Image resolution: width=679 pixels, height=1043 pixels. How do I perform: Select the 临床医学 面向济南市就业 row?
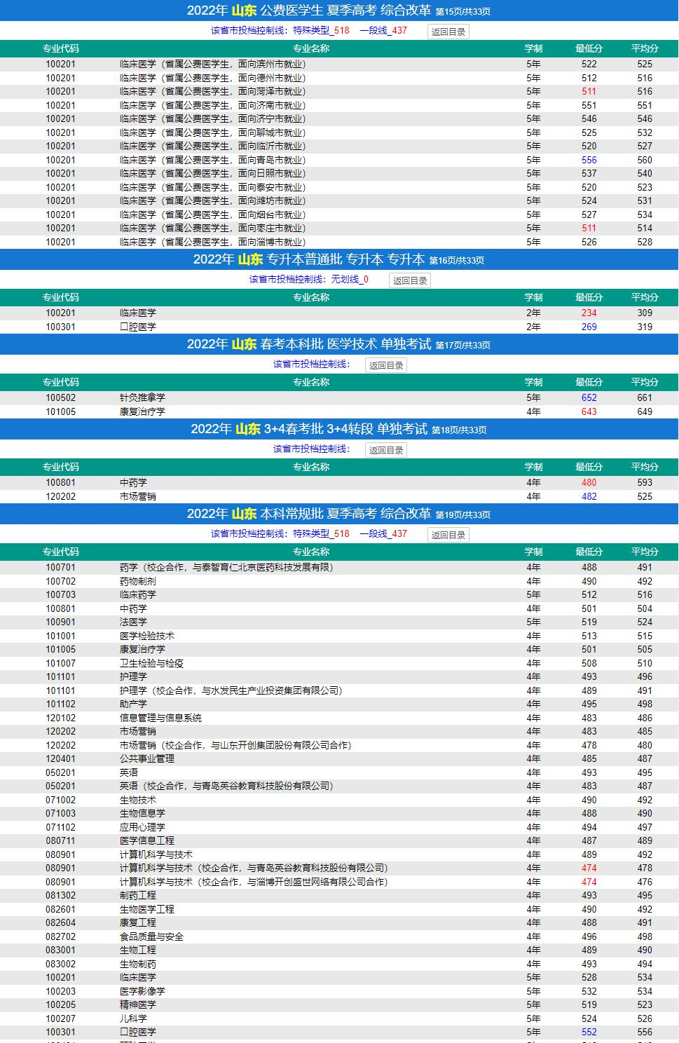(212, 105)
